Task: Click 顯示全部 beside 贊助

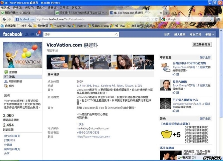Action: pos(205,119)
